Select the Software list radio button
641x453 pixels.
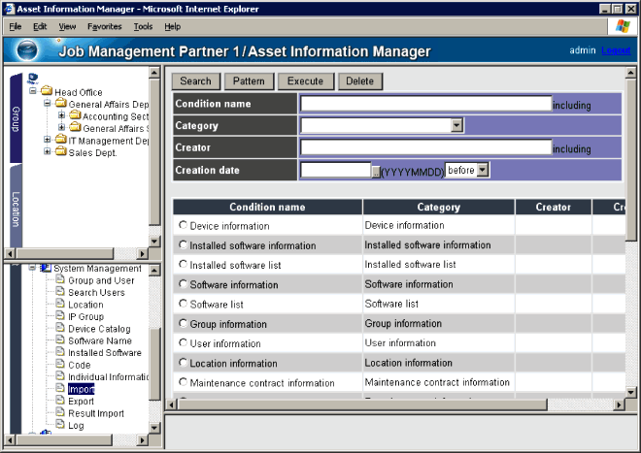tap(183, 304)
